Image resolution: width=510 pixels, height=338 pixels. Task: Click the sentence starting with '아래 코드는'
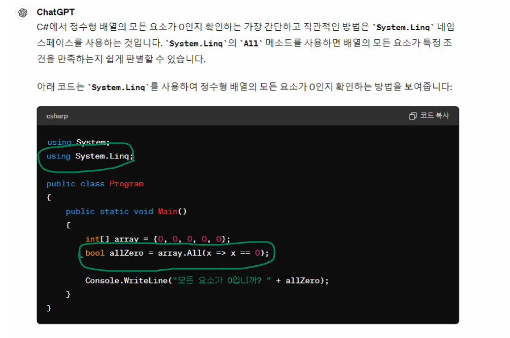click(245, 87)
